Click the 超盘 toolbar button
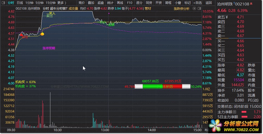Image resolution: width=263 pixels, height=134 pixels. pos(101,3)
